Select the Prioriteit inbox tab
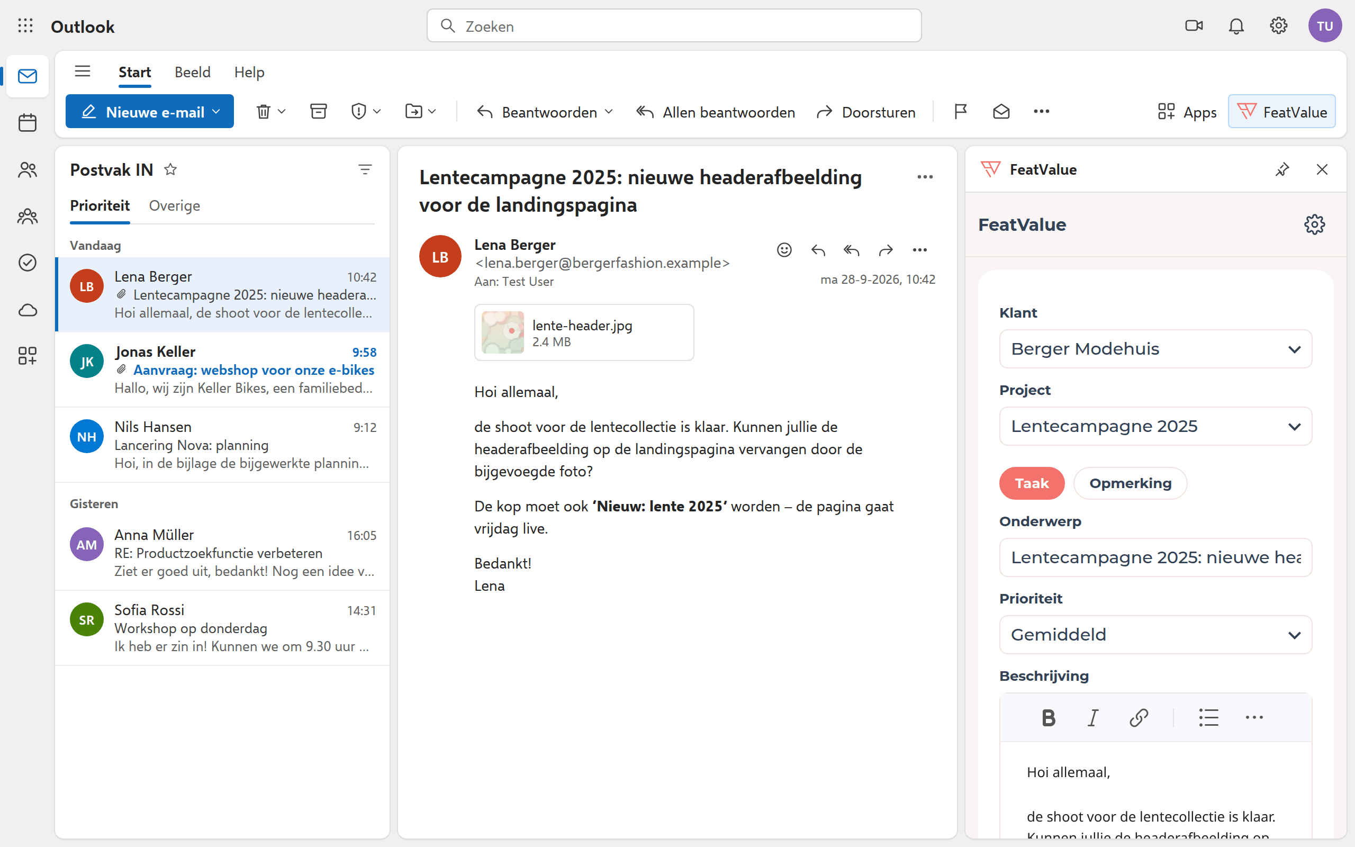This screenshot has height=847, width=1355. [100, 205]
